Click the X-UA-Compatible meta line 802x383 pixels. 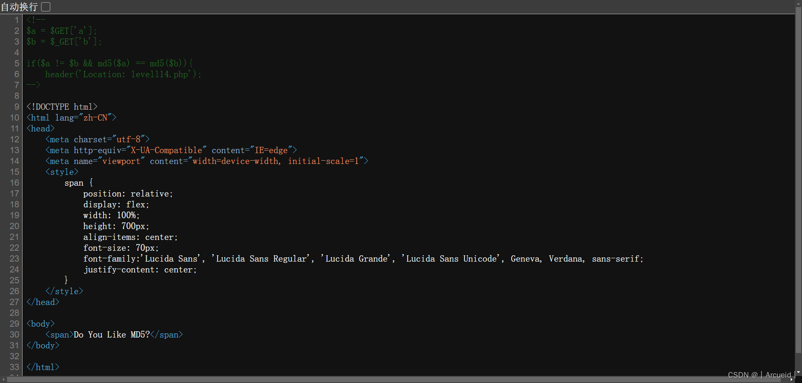point(171,150)
